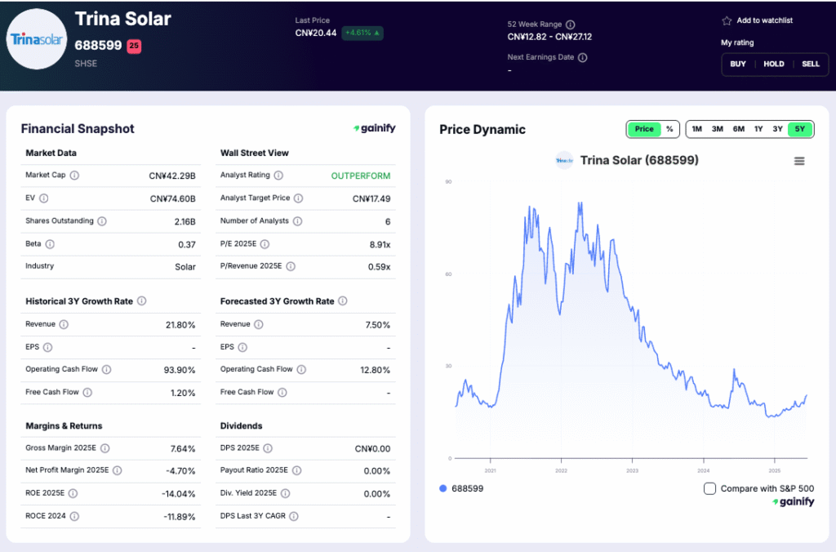Open the chart options hamburger menu
836x552 pixels.
(x=798, y=161)
